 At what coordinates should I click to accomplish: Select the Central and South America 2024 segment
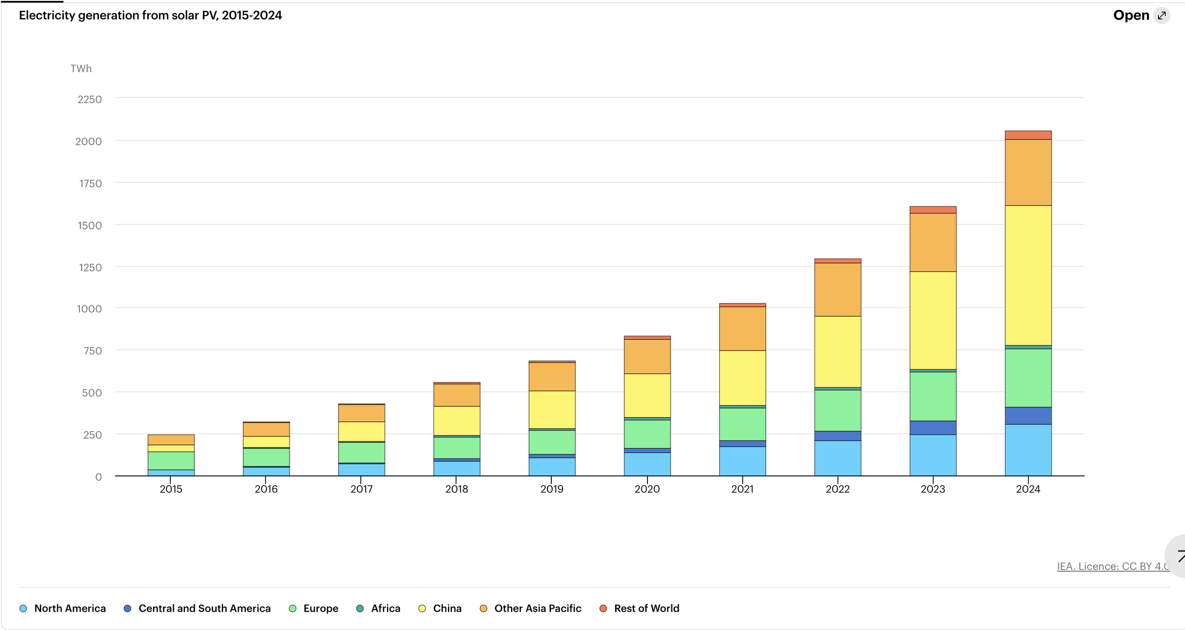click(1028, 416)
